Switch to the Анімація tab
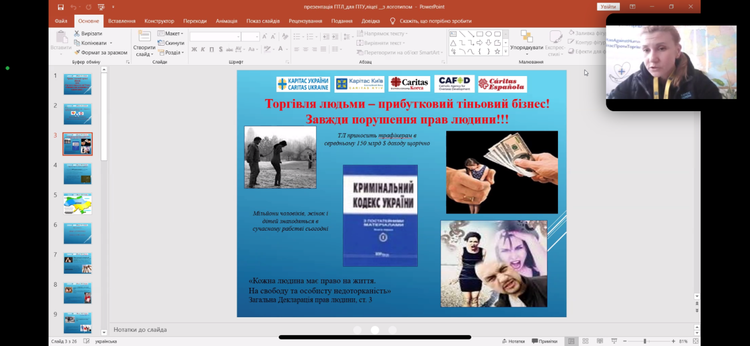 pyautogui.click(x=226, y=21)
